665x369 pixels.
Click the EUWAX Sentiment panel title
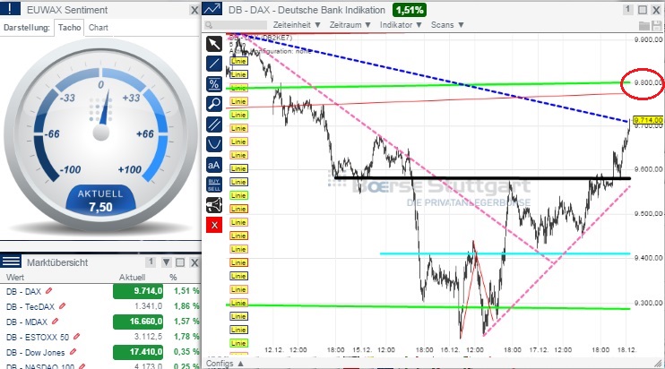click(x=67, y=10)
